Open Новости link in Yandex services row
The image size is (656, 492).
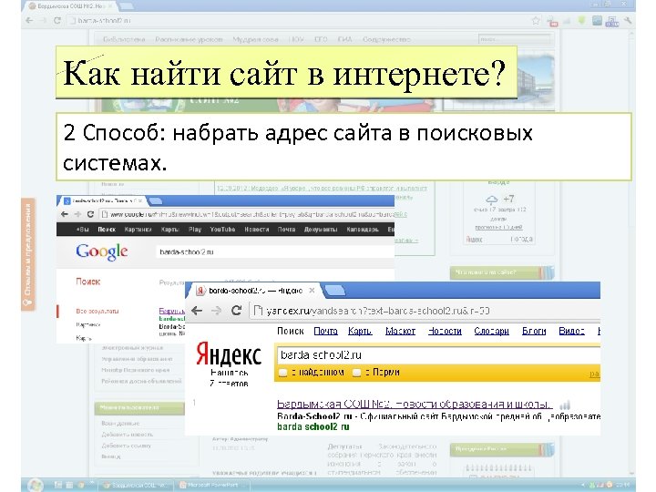[x=445, y=331]
